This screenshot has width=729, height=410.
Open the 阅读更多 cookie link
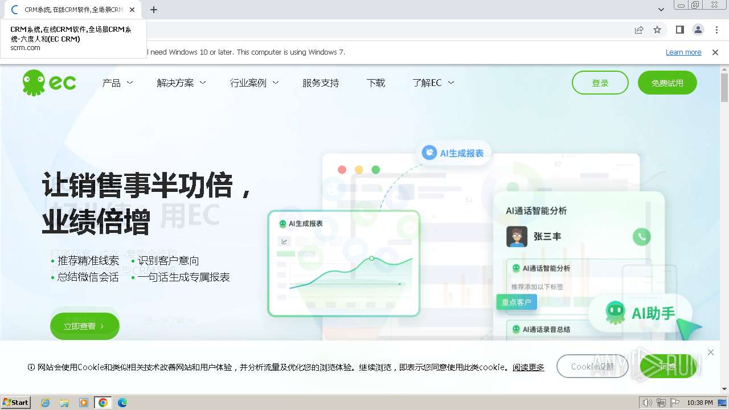tap(528, 367)
